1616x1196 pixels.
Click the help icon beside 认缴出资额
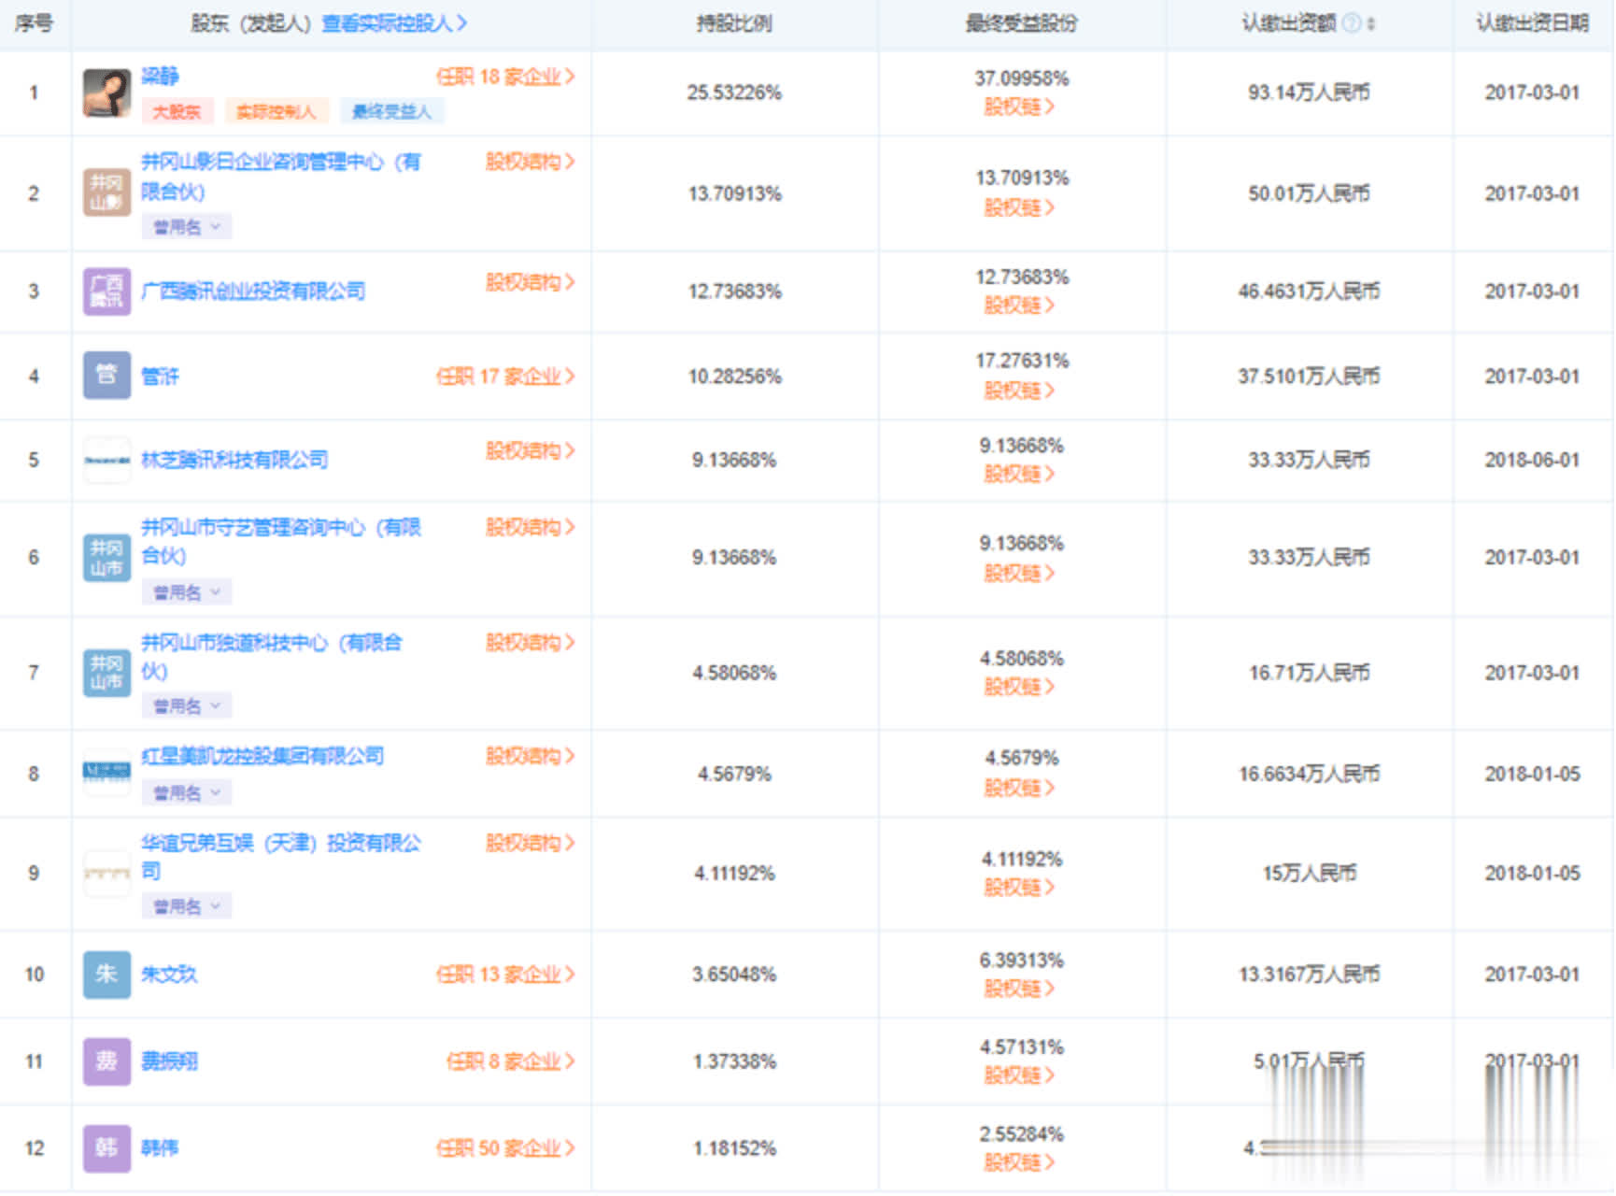1351,23
